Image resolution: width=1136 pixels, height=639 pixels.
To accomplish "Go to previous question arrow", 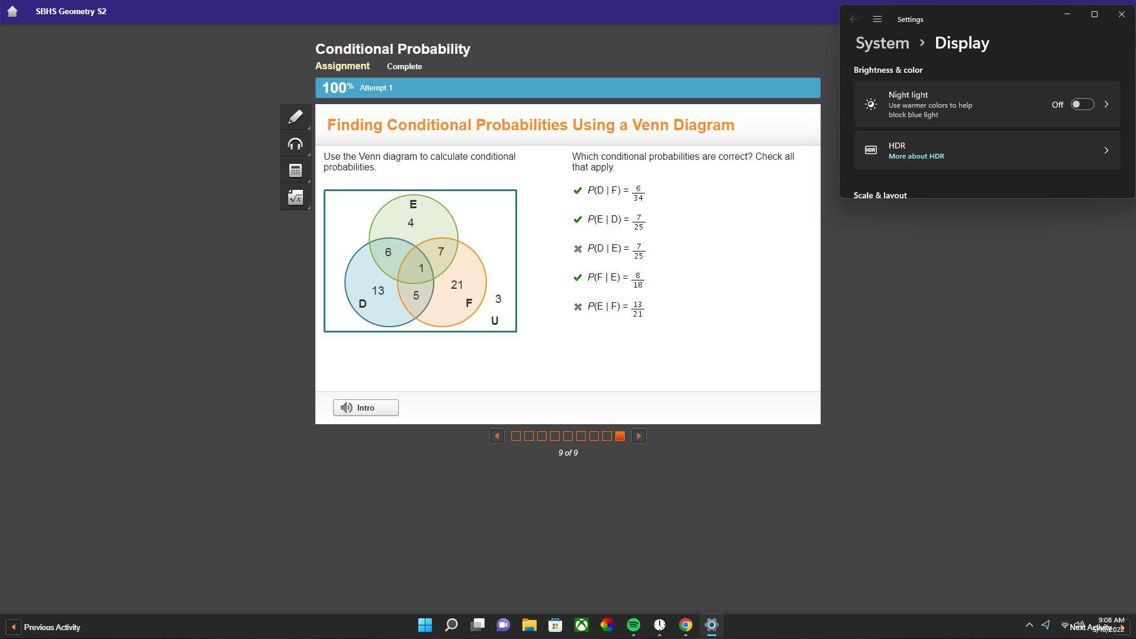I will pyautogui.click(x=497, y=436).
